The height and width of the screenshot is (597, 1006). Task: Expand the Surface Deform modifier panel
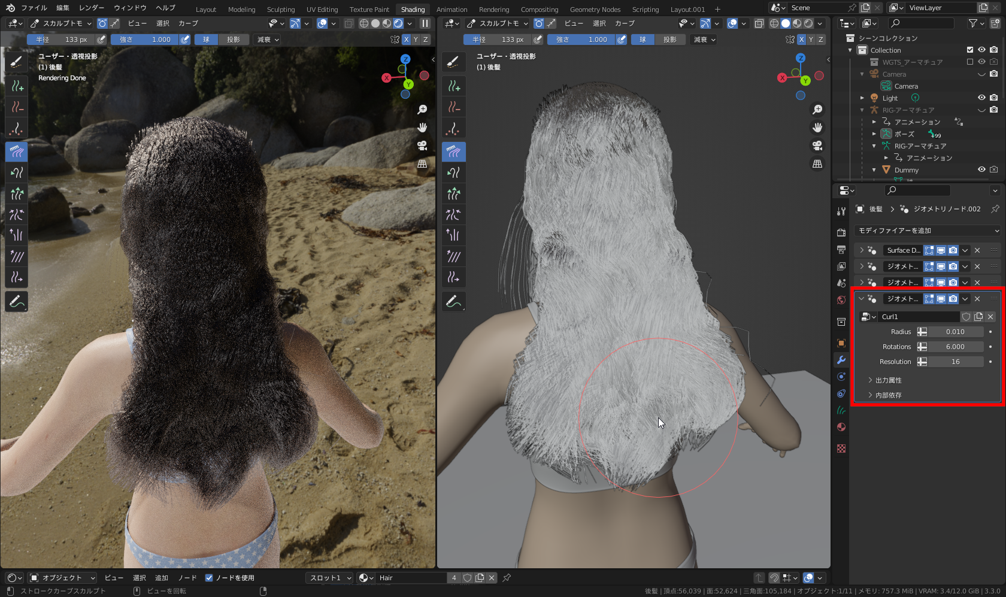click(x=862, y=250)
